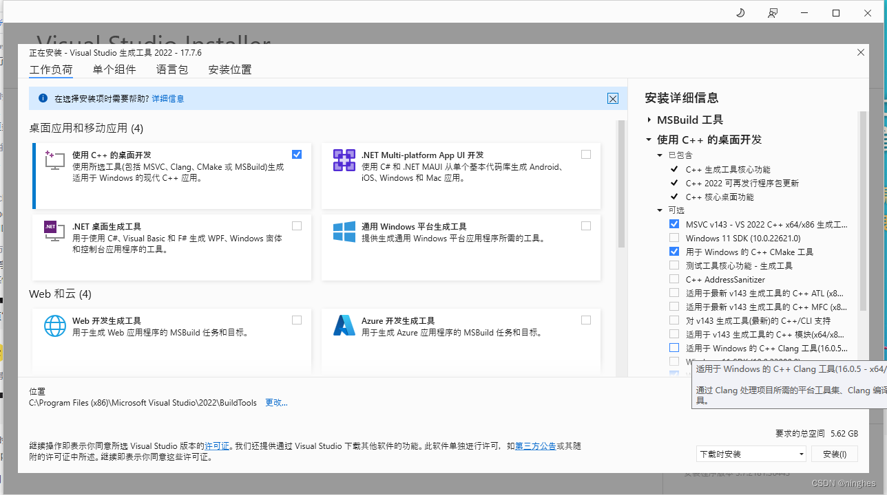This screenshot has width=887, height=495.
Task: Open the 更改 location link
Action: (x=275, y=403)
